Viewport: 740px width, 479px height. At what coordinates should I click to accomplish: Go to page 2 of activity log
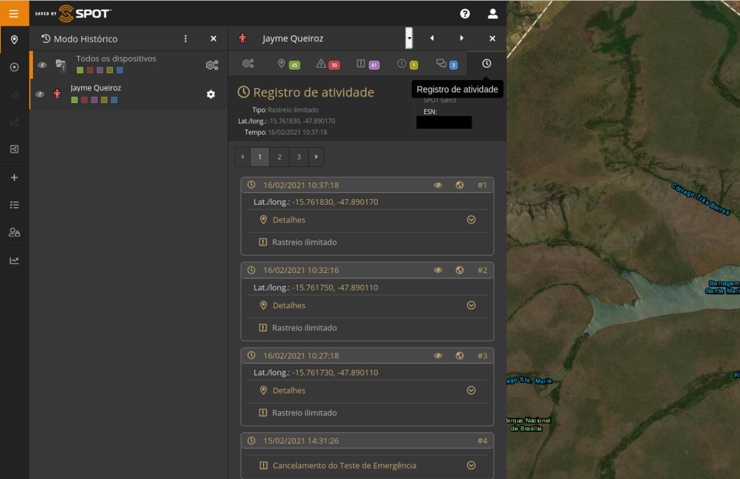279,157
